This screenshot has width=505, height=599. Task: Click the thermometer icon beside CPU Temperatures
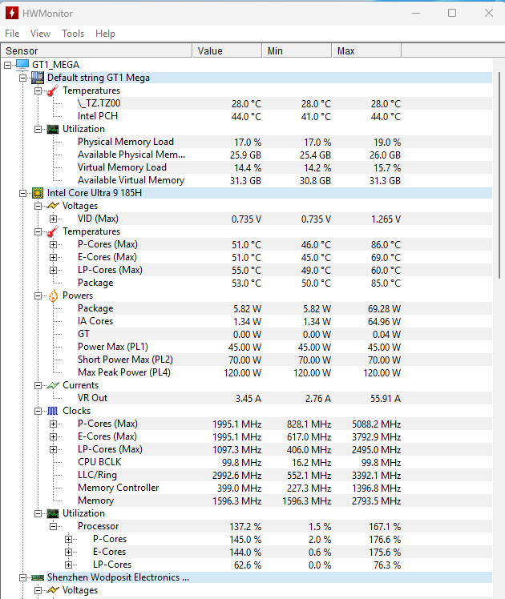coord(53,231)
